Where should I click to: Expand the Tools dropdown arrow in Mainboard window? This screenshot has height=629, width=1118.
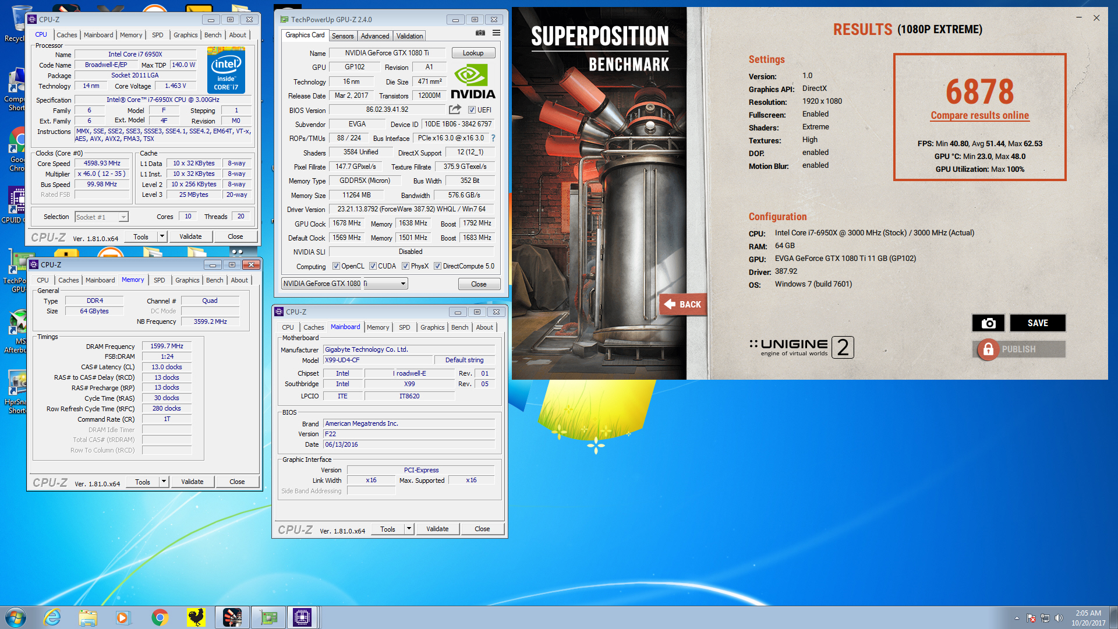409,529
